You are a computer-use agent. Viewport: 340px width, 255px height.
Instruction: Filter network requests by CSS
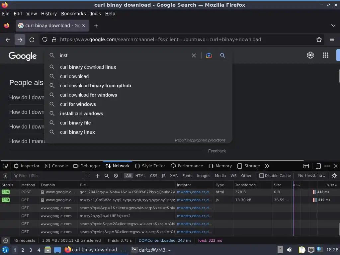(x=154, y=176)
